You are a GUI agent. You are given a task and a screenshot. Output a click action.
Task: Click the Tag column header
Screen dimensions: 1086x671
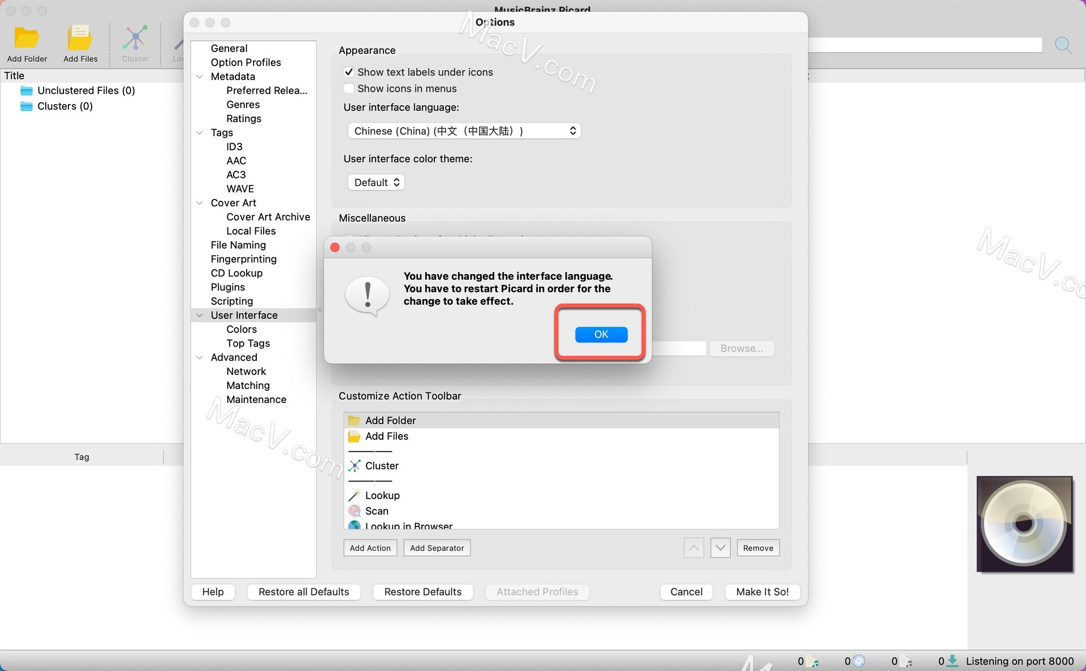[x=82, y=457]
